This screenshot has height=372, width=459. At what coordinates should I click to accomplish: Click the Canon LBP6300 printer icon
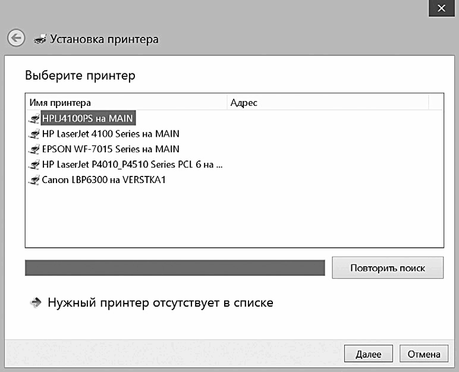pyautogui.click(x=34, y=179)
